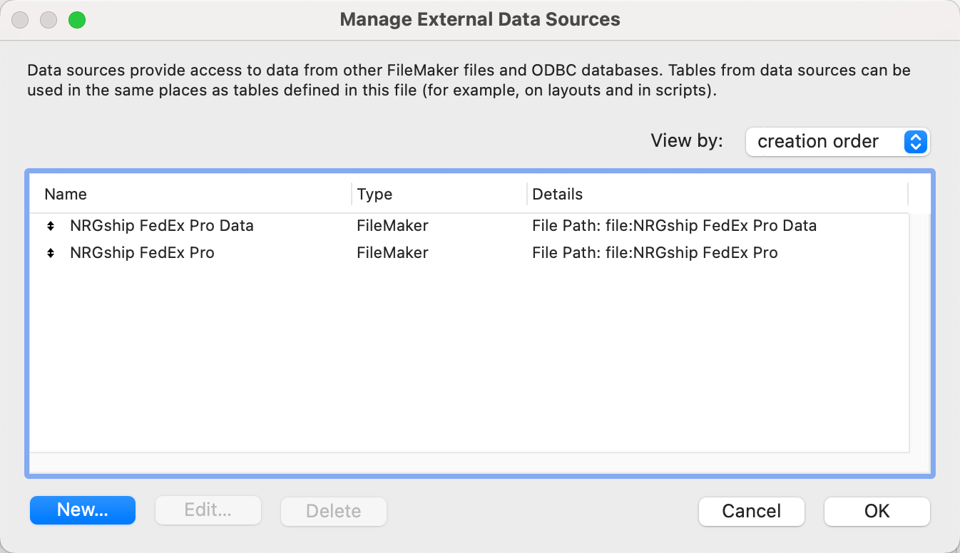The height and width of the screenshot is (553, 960).
Task: Click the Edit... button
Action: 208,510
